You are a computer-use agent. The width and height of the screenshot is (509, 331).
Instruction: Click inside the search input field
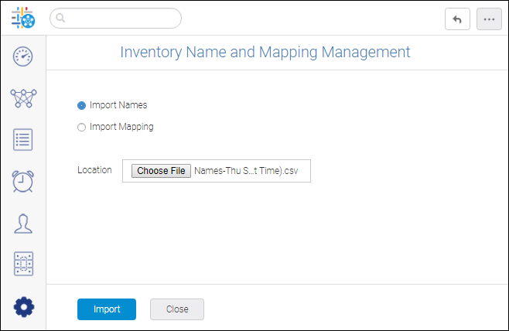(115, 18)
